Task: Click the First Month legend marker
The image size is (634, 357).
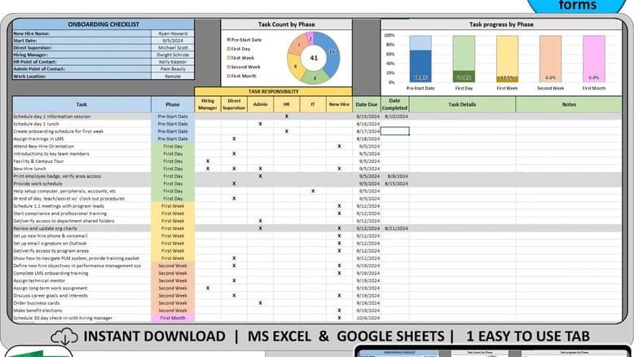Action: tap(228, 75)
